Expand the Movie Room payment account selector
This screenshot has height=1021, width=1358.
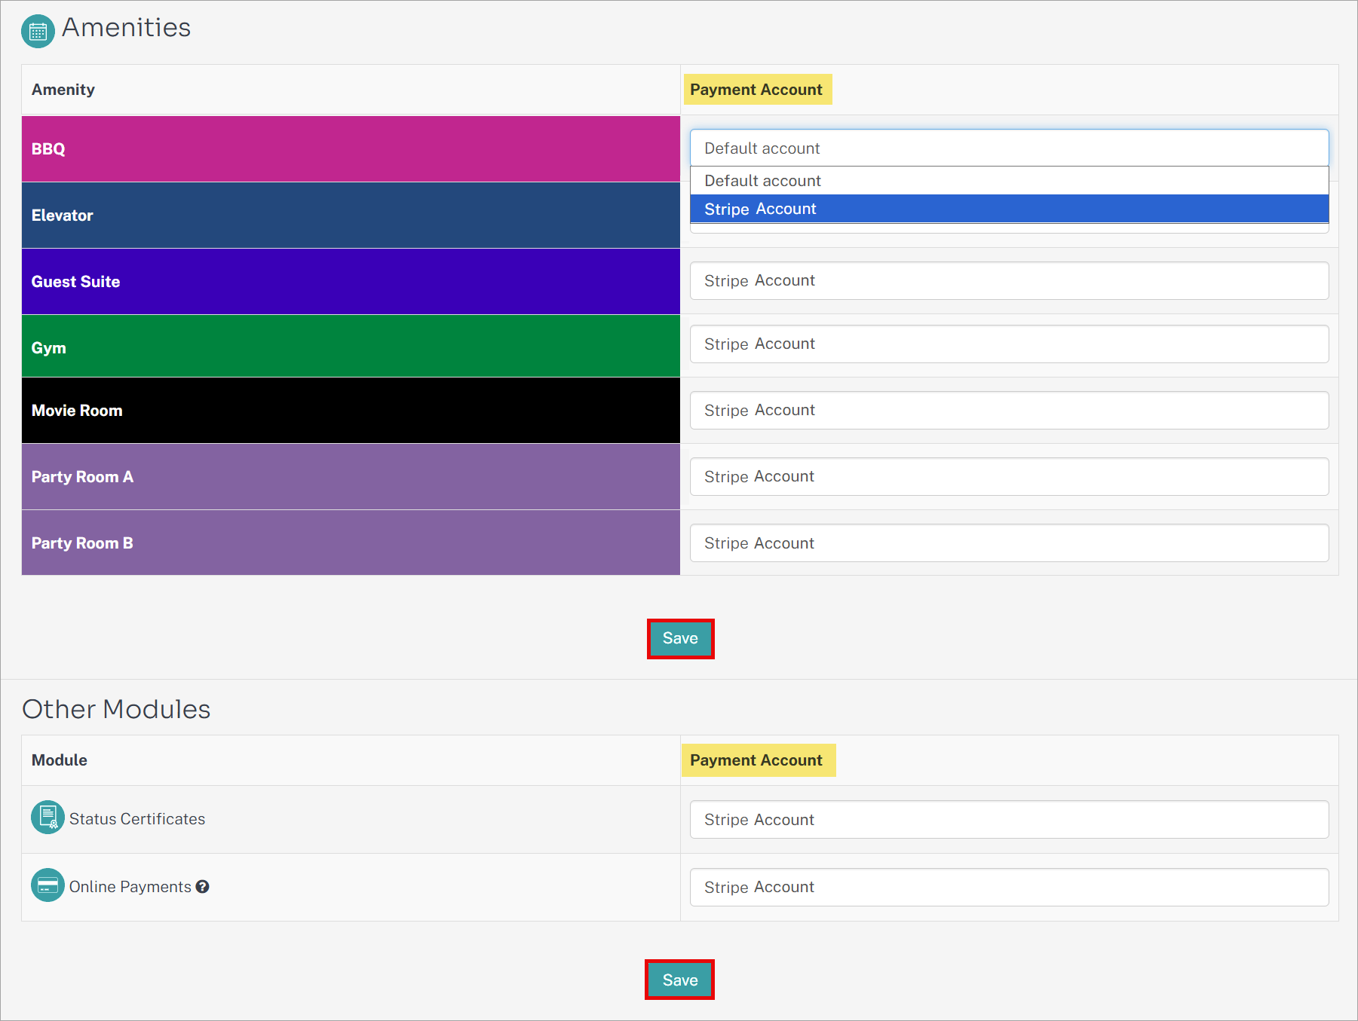1009,410
